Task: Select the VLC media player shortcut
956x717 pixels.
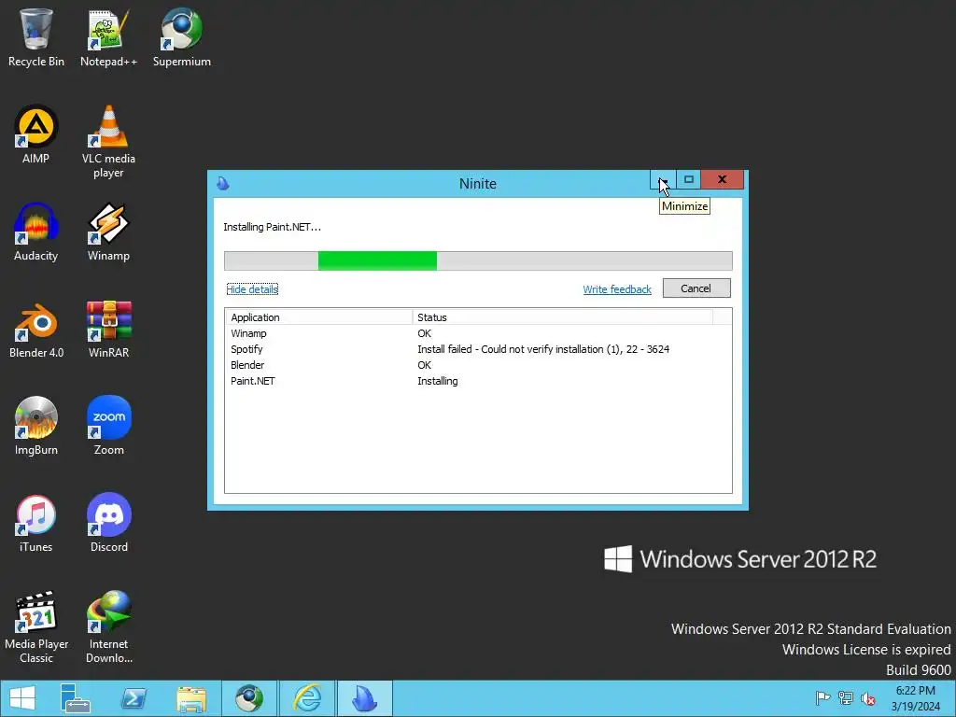Action: tap(108, 142)
